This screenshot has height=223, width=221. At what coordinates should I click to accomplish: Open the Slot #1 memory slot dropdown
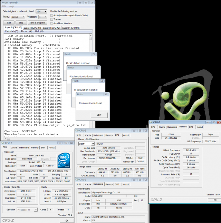(86, 144)
